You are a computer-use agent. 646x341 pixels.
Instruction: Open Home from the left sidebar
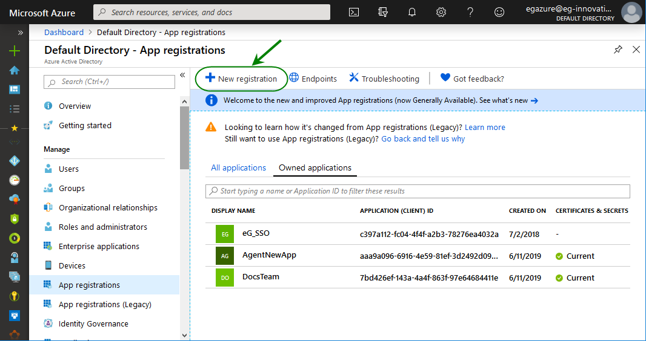pyautogui.click(x=15, y=70)
